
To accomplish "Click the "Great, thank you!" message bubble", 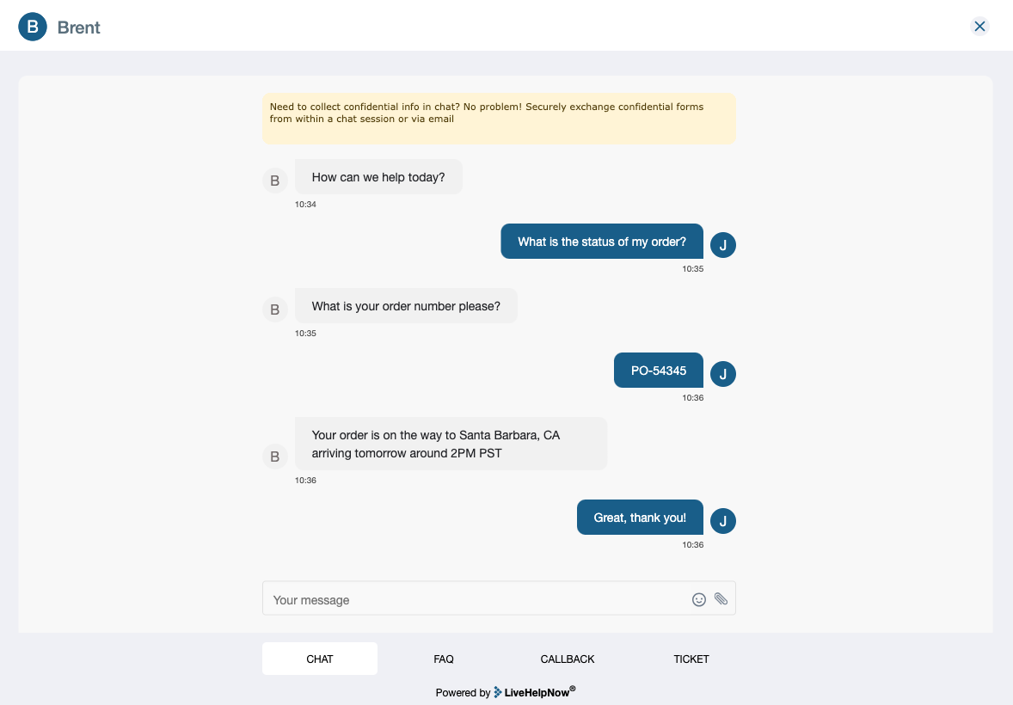I will coord(640,517).
